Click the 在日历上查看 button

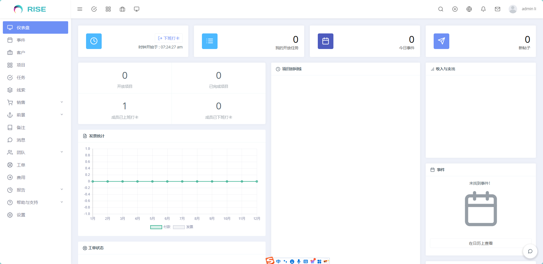pos(481,243)
